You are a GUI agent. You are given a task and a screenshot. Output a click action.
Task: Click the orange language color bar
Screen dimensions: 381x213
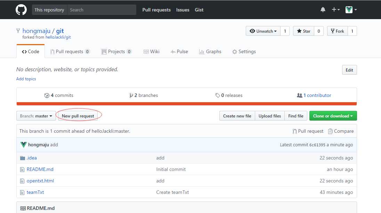pos(186,104)
